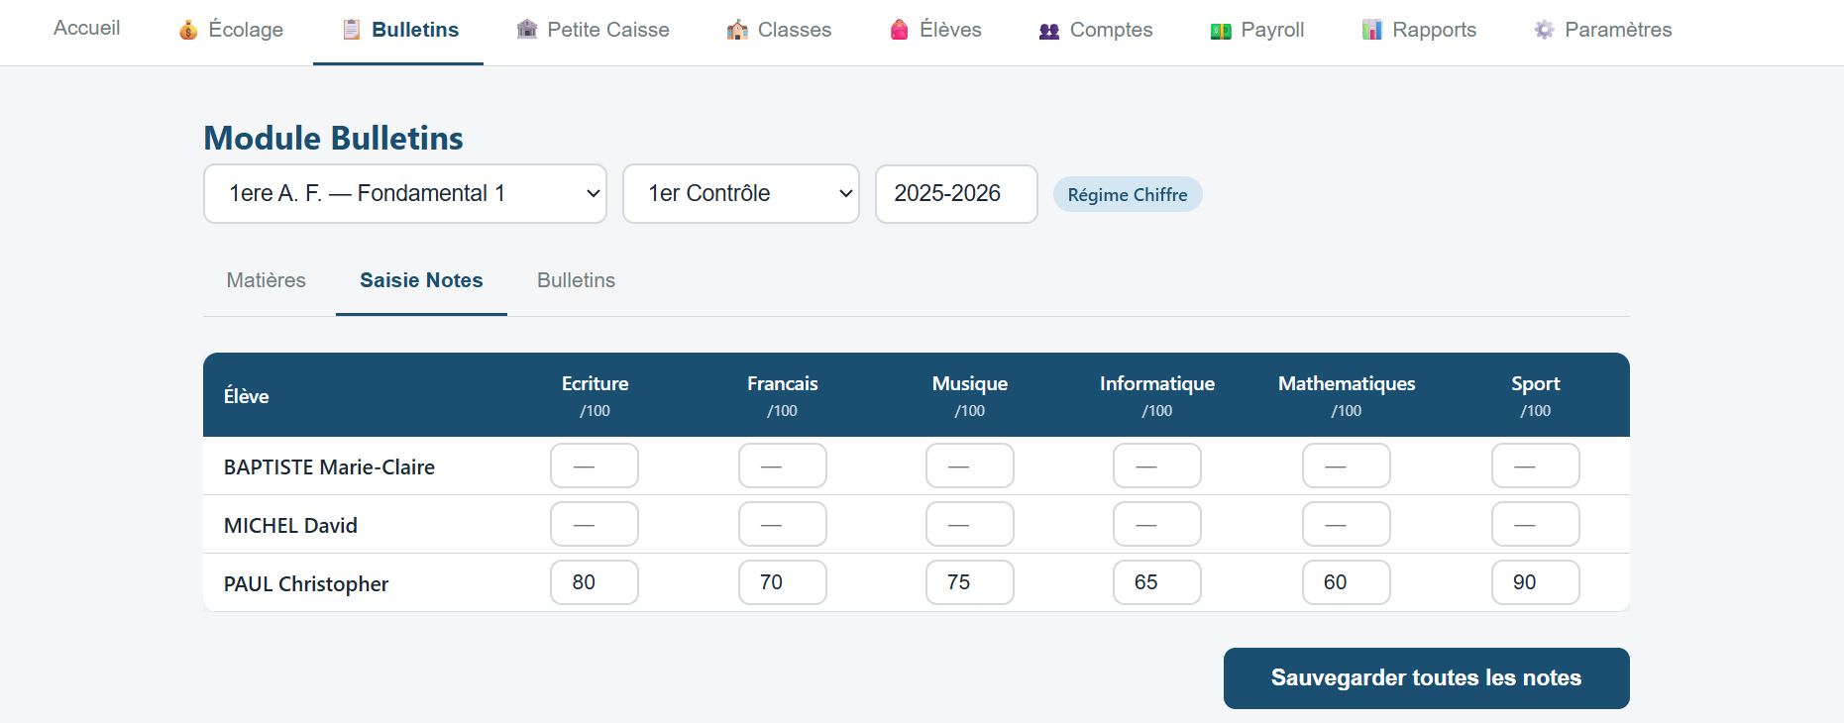
Task: Select BAPTISTE Marie-Claire's Sport grade field
Action: tap(1536, 465)
